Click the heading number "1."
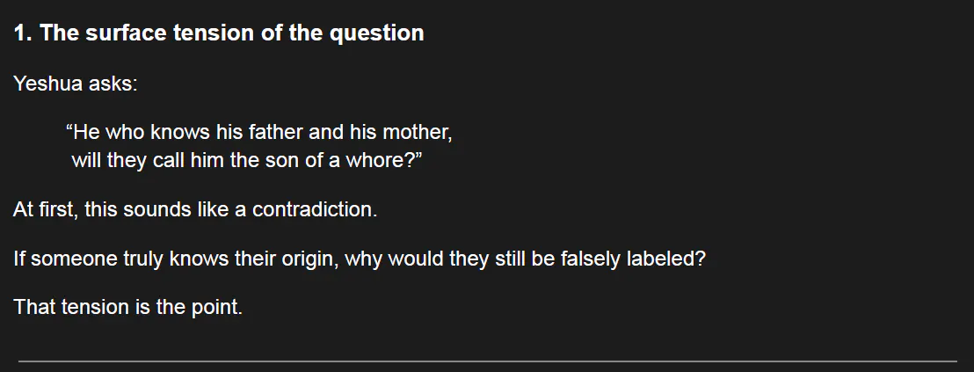The width and height of the screenshot is (974, 372). [x=24, y=33]
